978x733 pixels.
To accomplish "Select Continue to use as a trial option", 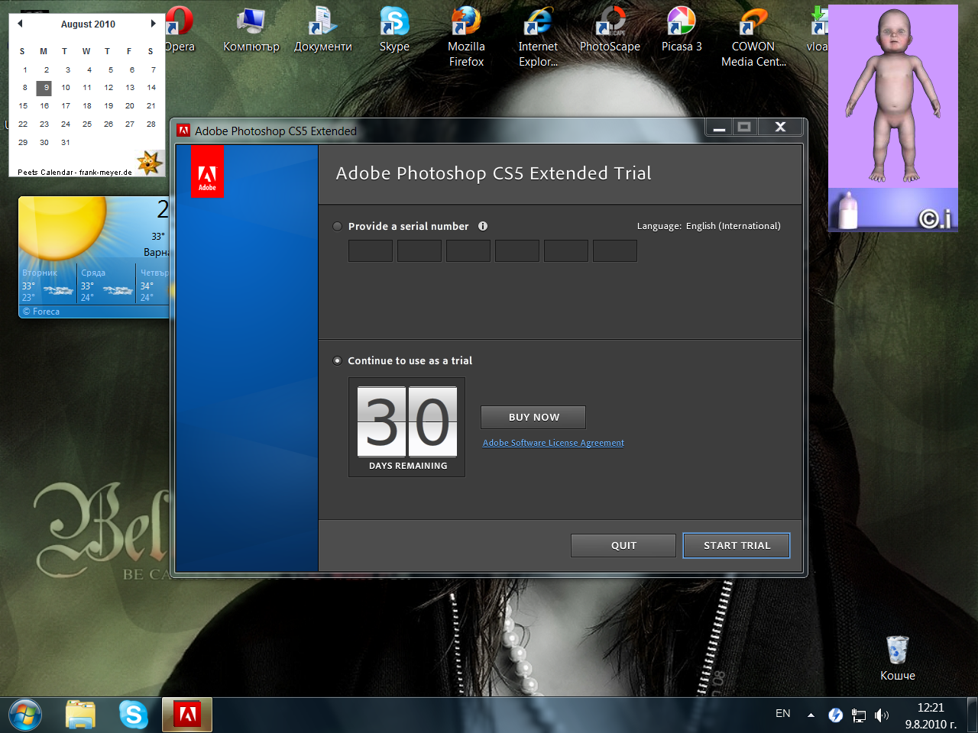I will (338, 361).
